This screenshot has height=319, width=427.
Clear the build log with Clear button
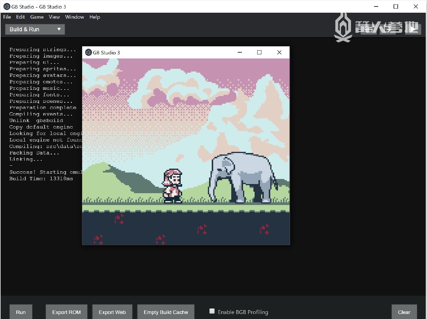[x=404, y=312]
